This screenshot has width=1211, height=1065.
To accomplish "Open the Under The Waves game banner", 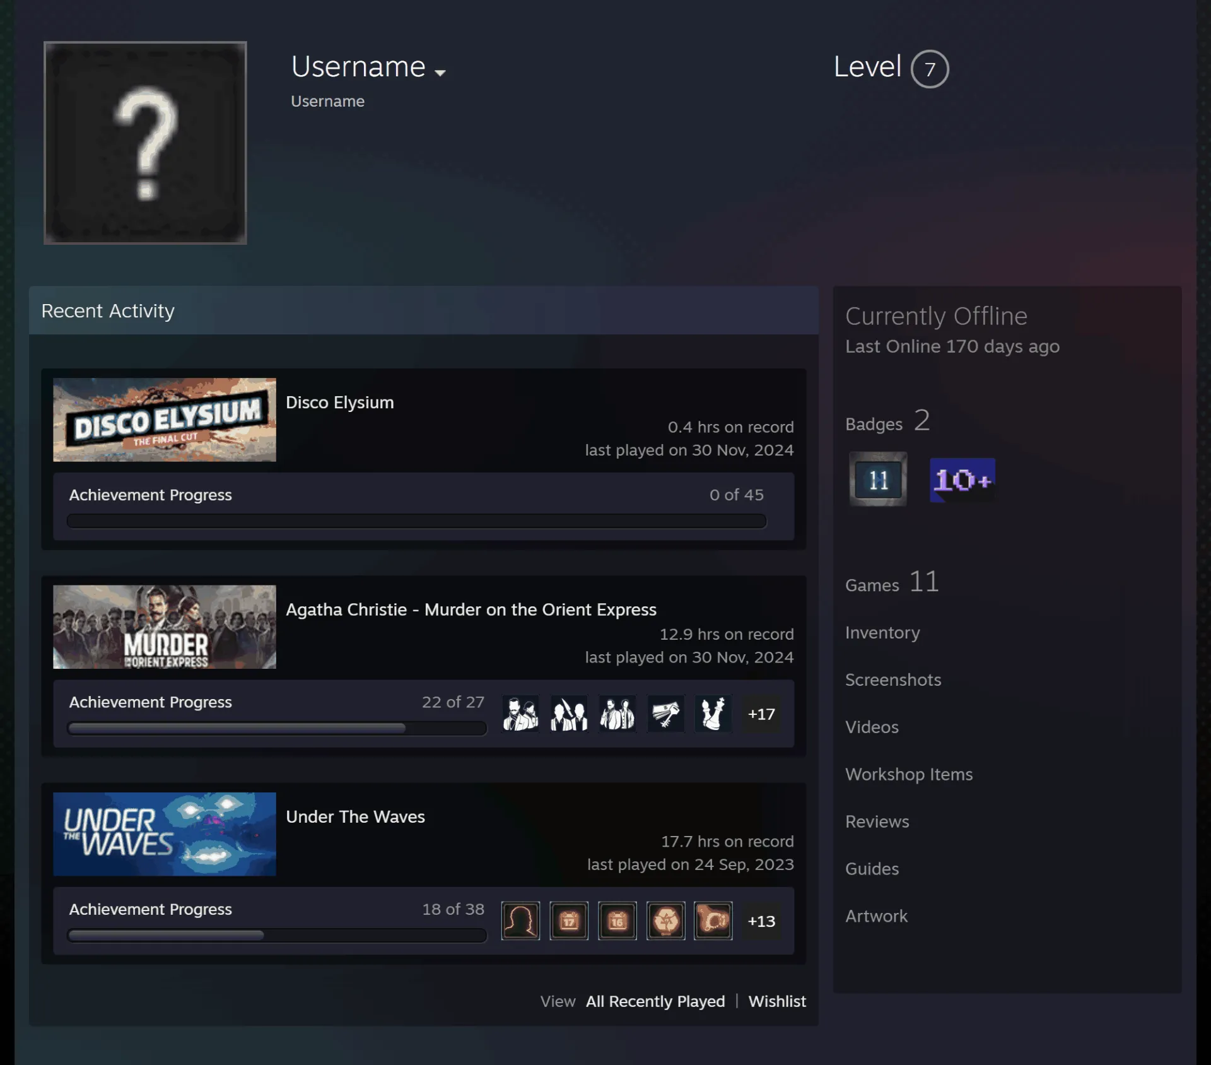I will [x=165, y=833].
